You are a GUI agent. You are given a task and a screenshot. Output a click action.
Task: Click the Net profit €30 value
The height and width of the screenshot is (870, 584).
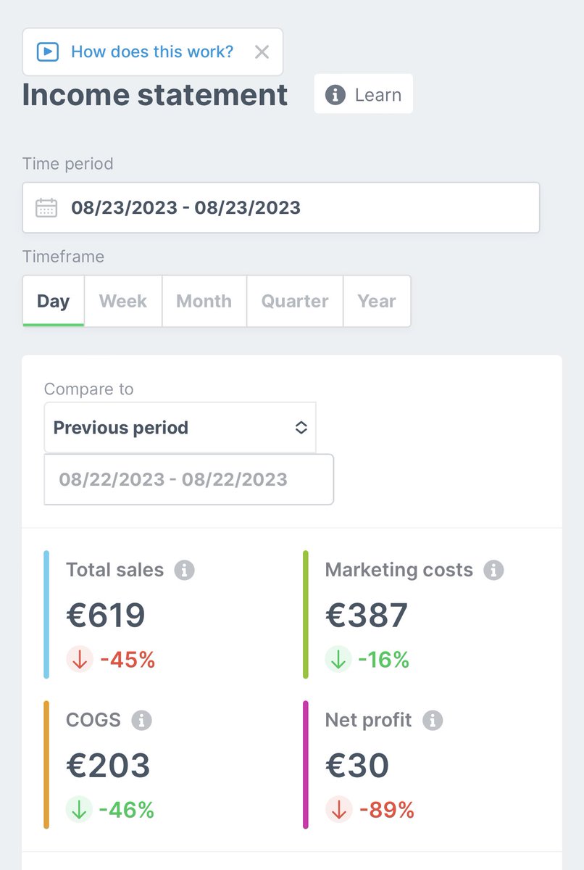coord(357,765)
